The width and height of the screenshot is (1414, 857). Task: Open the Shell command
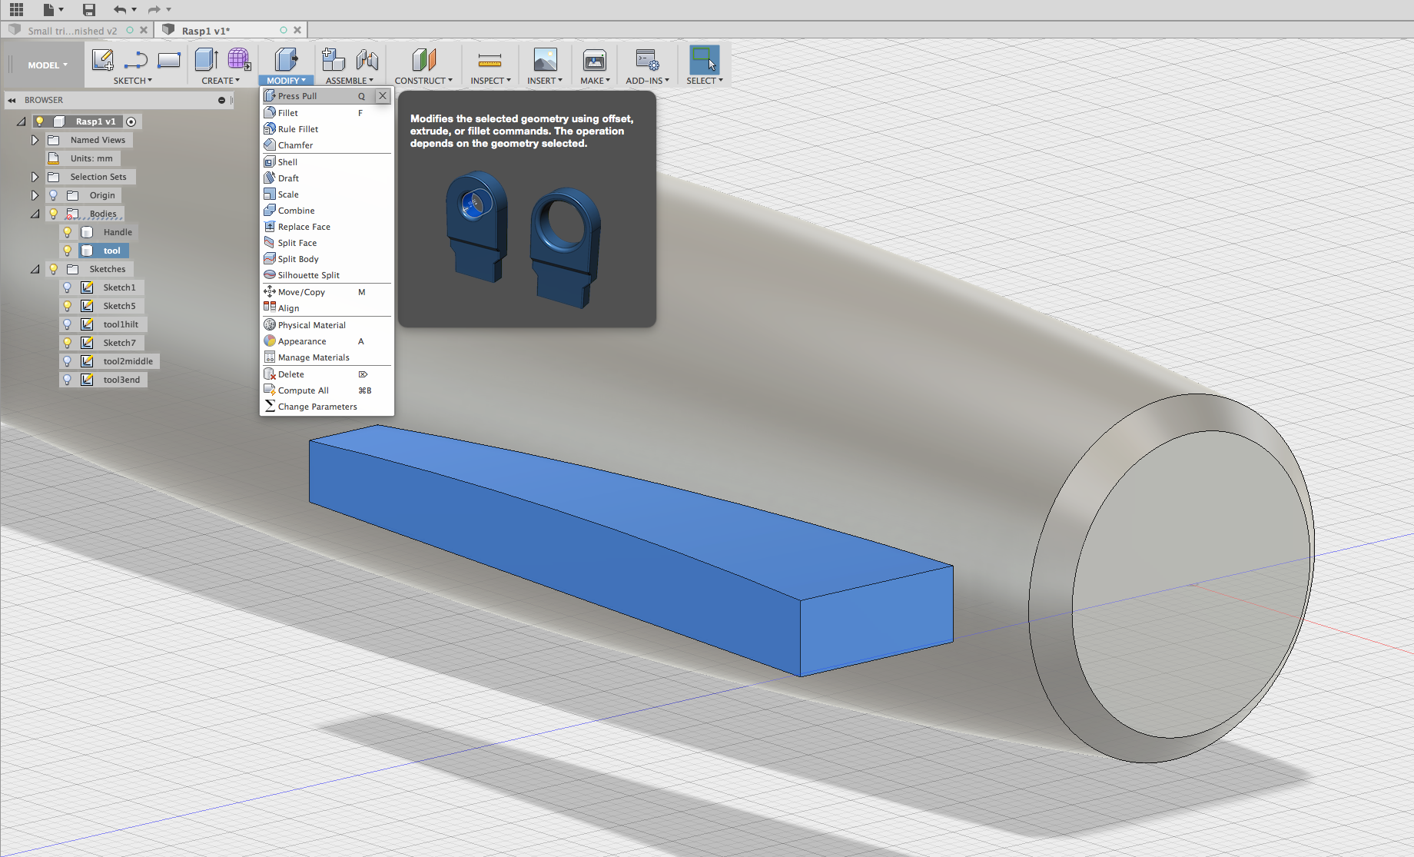287,161
